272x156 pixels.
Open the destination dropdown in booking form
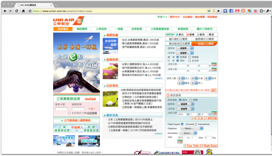(185, 53)
